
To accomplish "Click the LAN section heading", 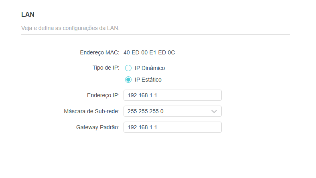I will coord(28,14).
